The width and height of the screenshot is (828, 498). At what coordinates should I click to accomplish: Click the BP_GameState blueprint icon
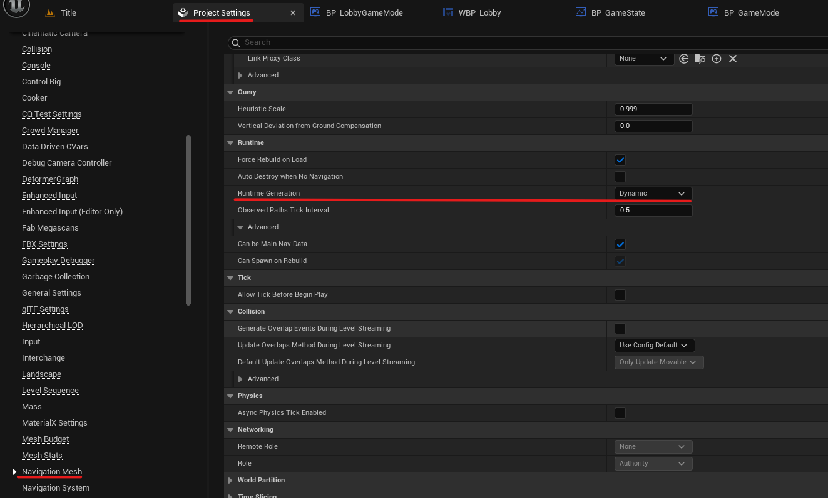pyautogui.click(x=581, y=12)
